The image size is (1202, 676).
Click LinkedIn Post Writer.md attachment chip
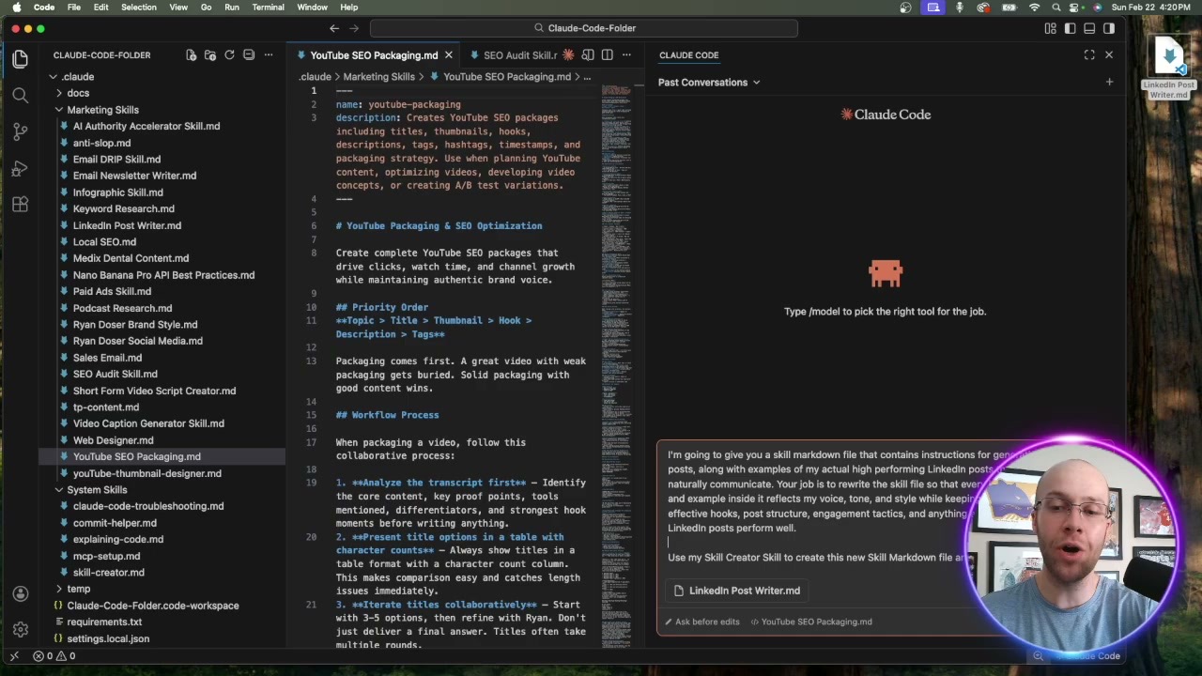[x=737, y=591]
